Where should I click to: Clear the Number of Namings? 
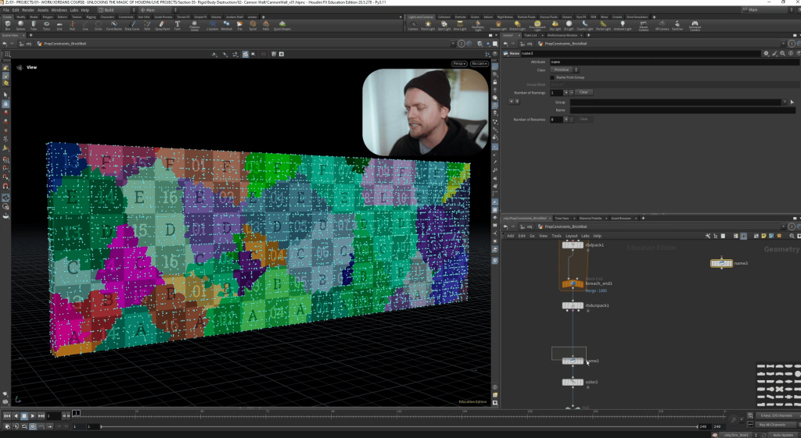[584, 92]
